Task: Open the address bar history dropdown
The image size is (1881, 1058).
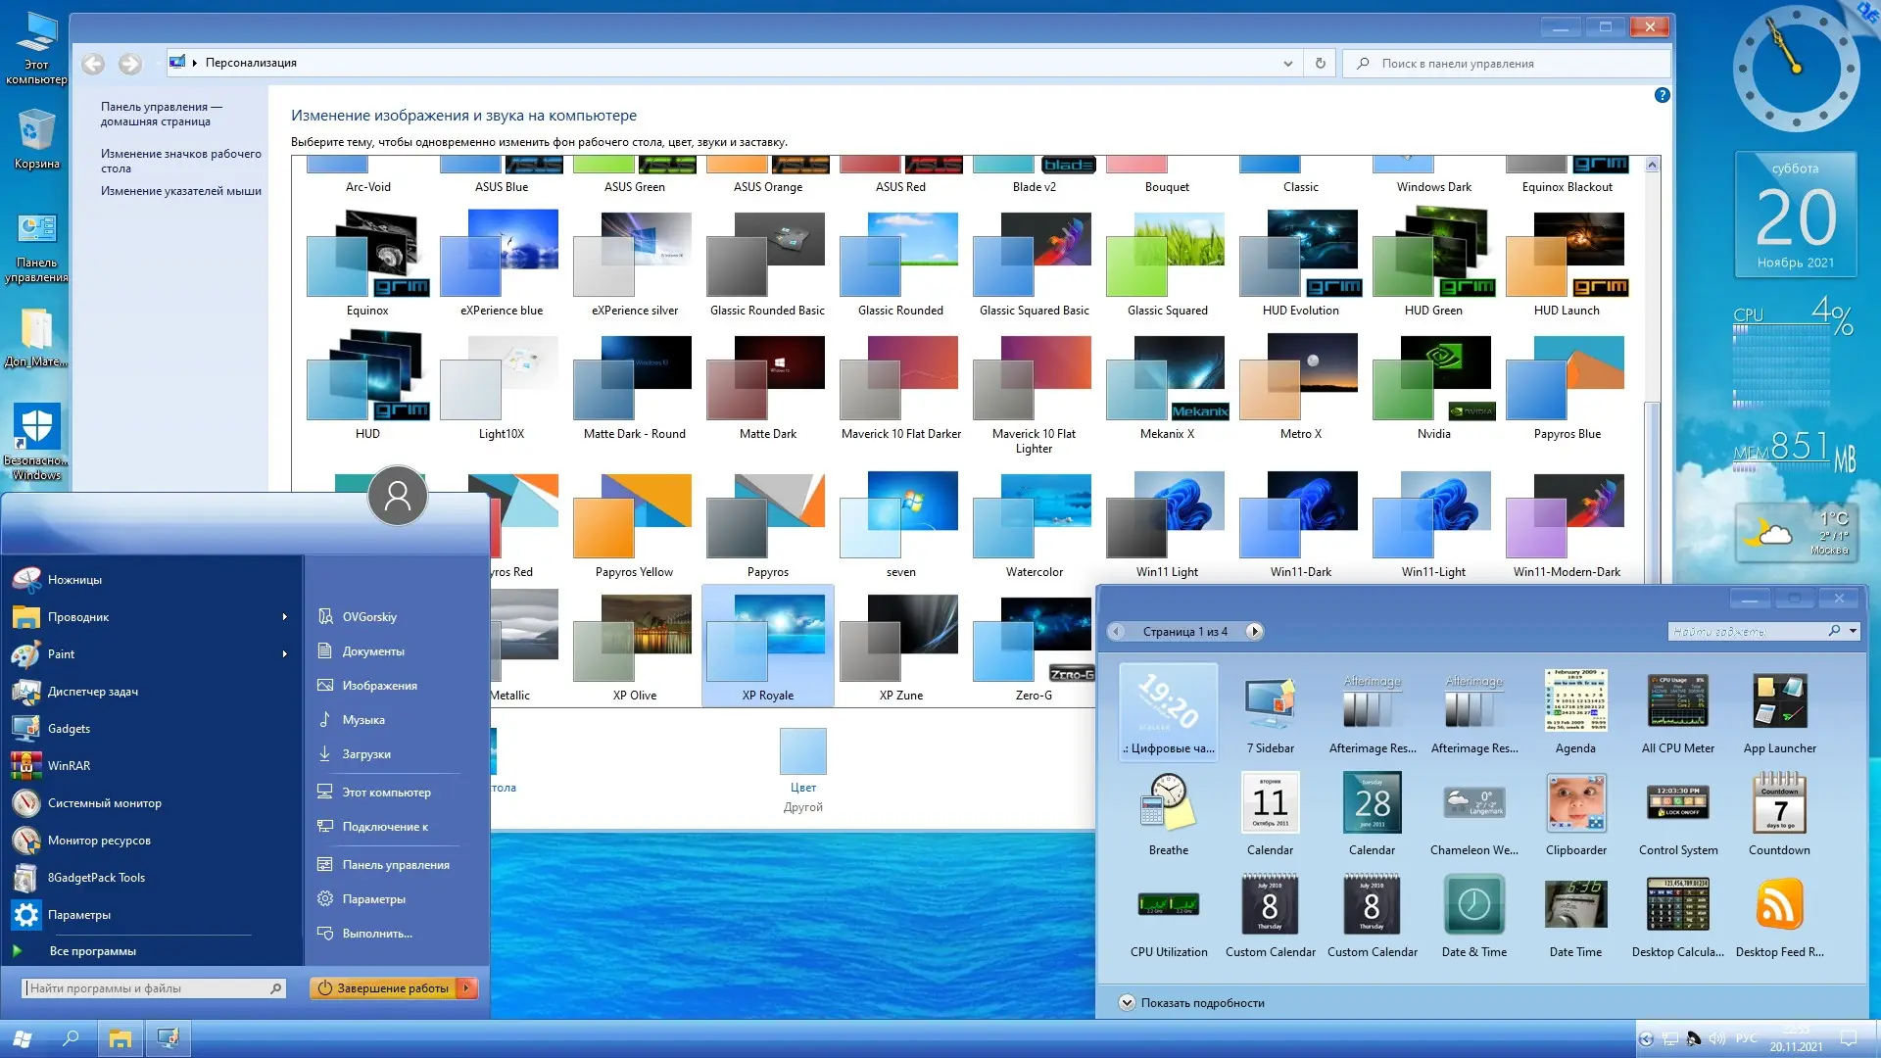Action: pyautogui.click(x=1287, y=64)
